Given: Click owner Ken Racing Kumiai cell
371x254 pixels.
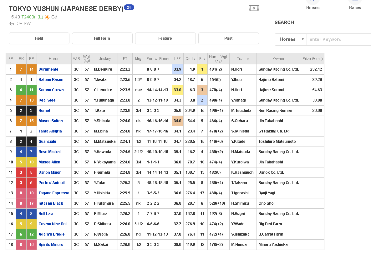Looking at the screenshot, I should (x=279, y=111).
